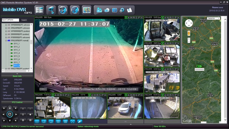
Task: Toggle the A audio button on main camera
Action: [129, 17]
